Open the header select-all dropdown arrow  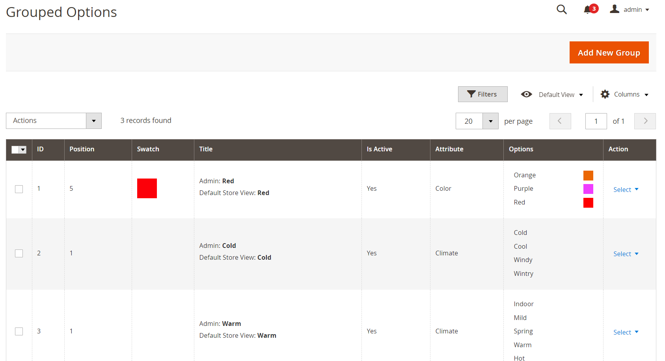pyautogui.click(x=23, y=150)
